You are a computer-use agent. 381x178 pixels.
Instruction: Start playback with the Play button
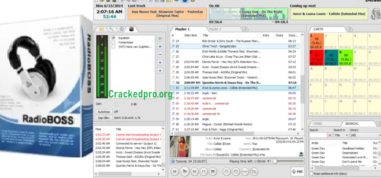coord(185,172)
